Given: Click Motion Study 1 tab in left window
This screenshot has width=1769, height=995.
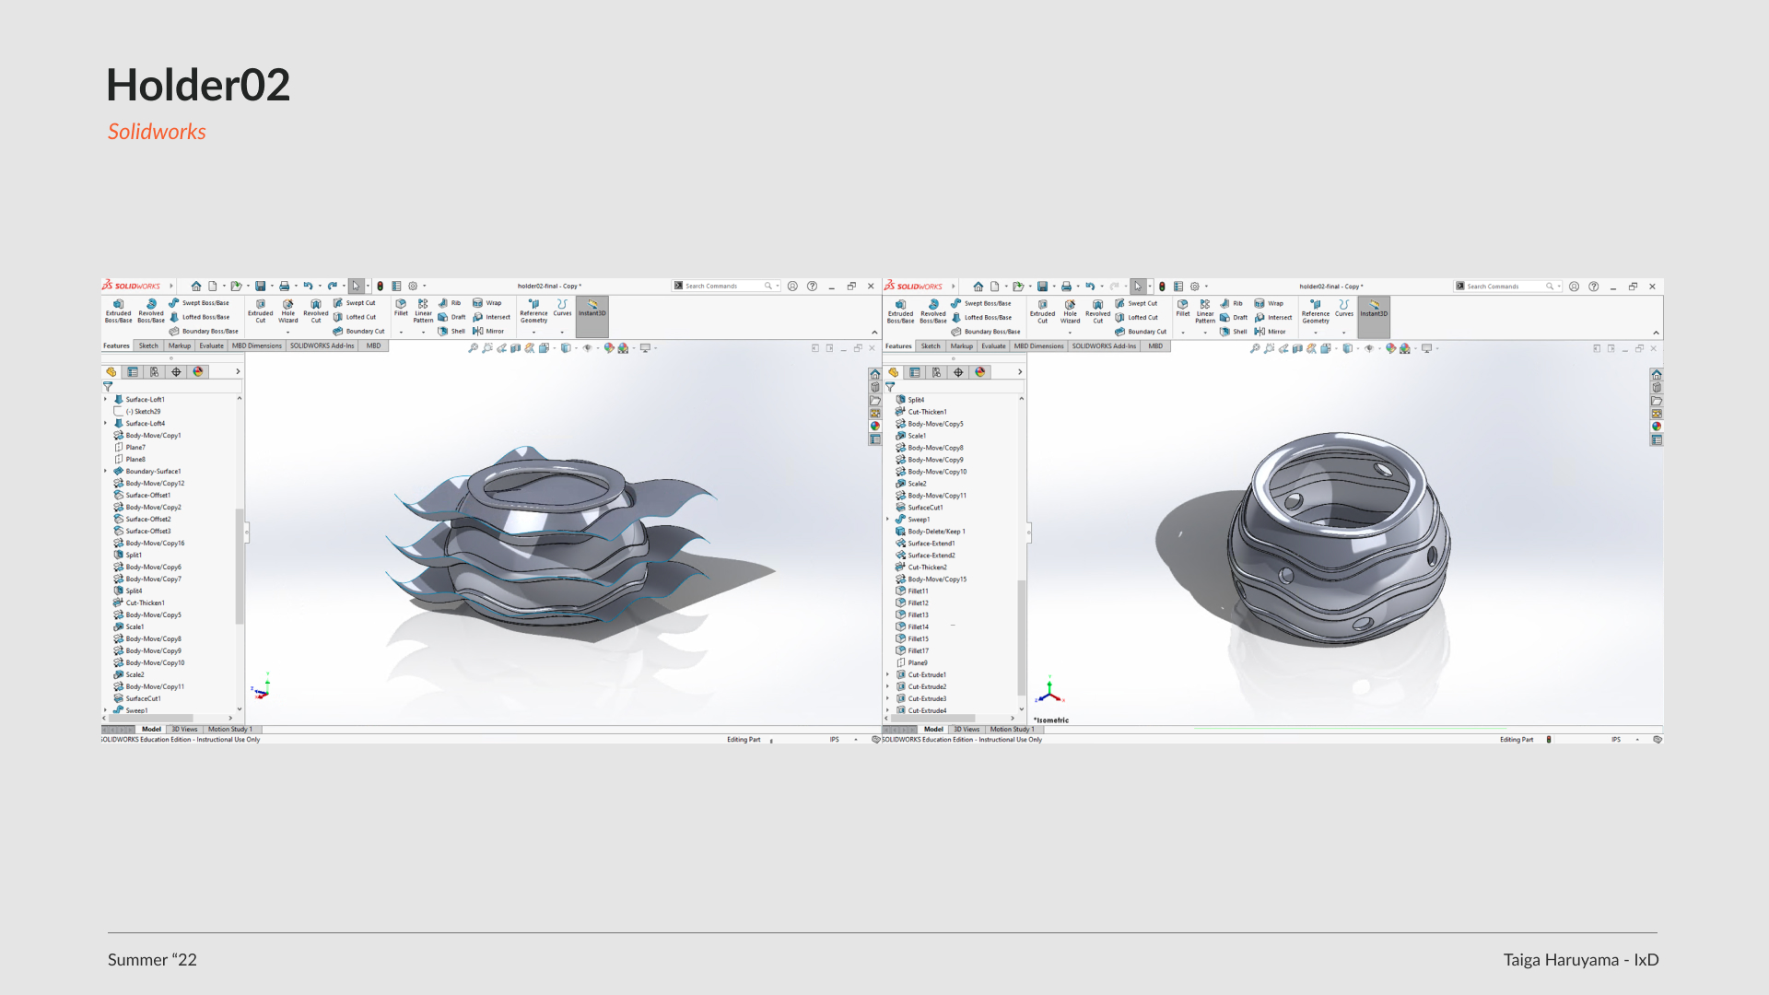Looking at the screenshot, I should [x=229, y=730].
